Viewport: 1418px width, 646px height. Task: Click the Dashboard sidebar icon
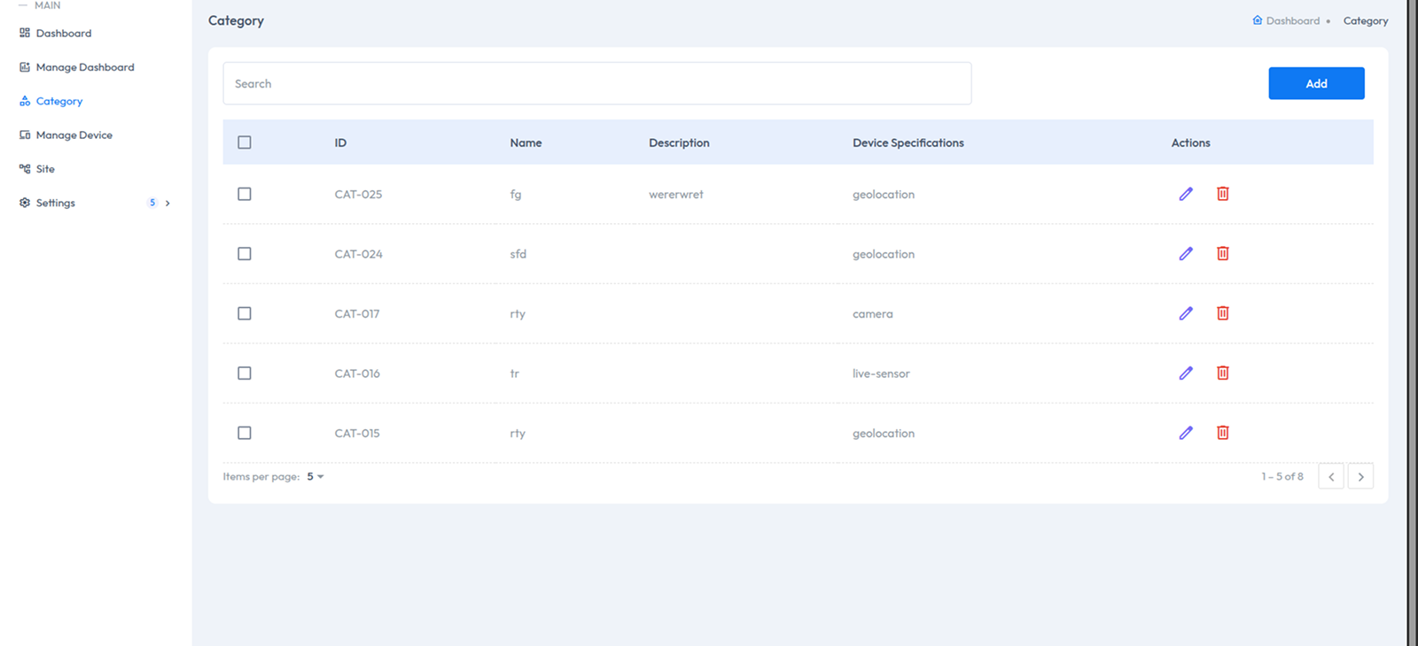click(x=25, y=33)
